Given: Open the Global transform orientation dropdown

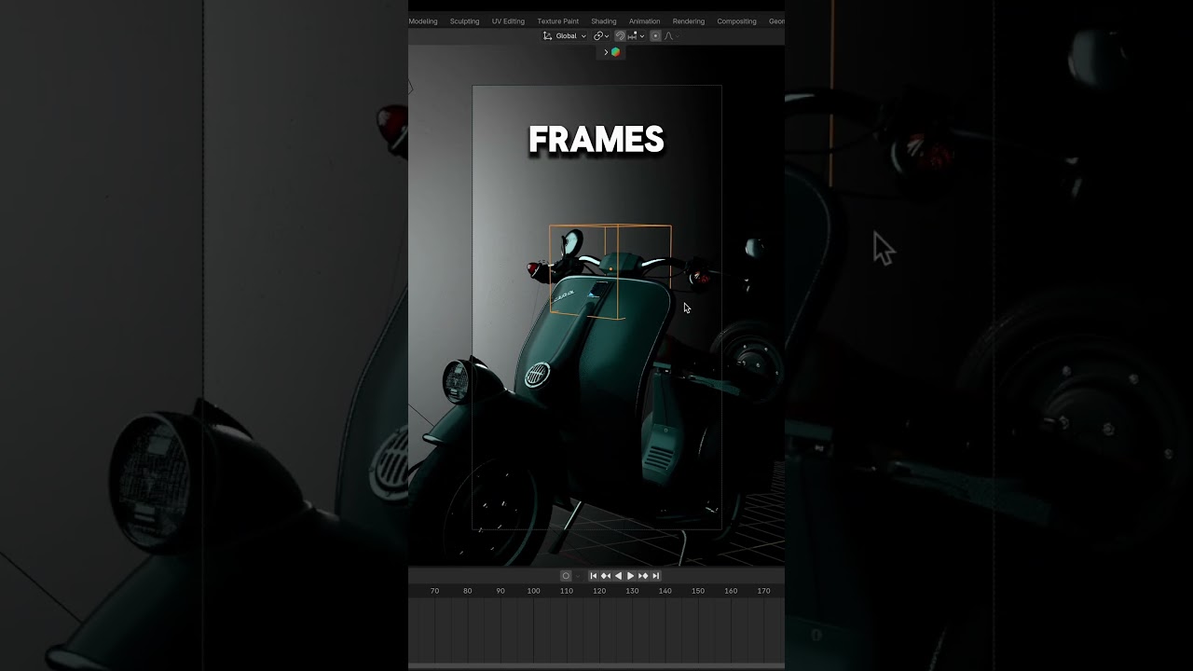Looking at the screenshot, I should tap(565, 36).
